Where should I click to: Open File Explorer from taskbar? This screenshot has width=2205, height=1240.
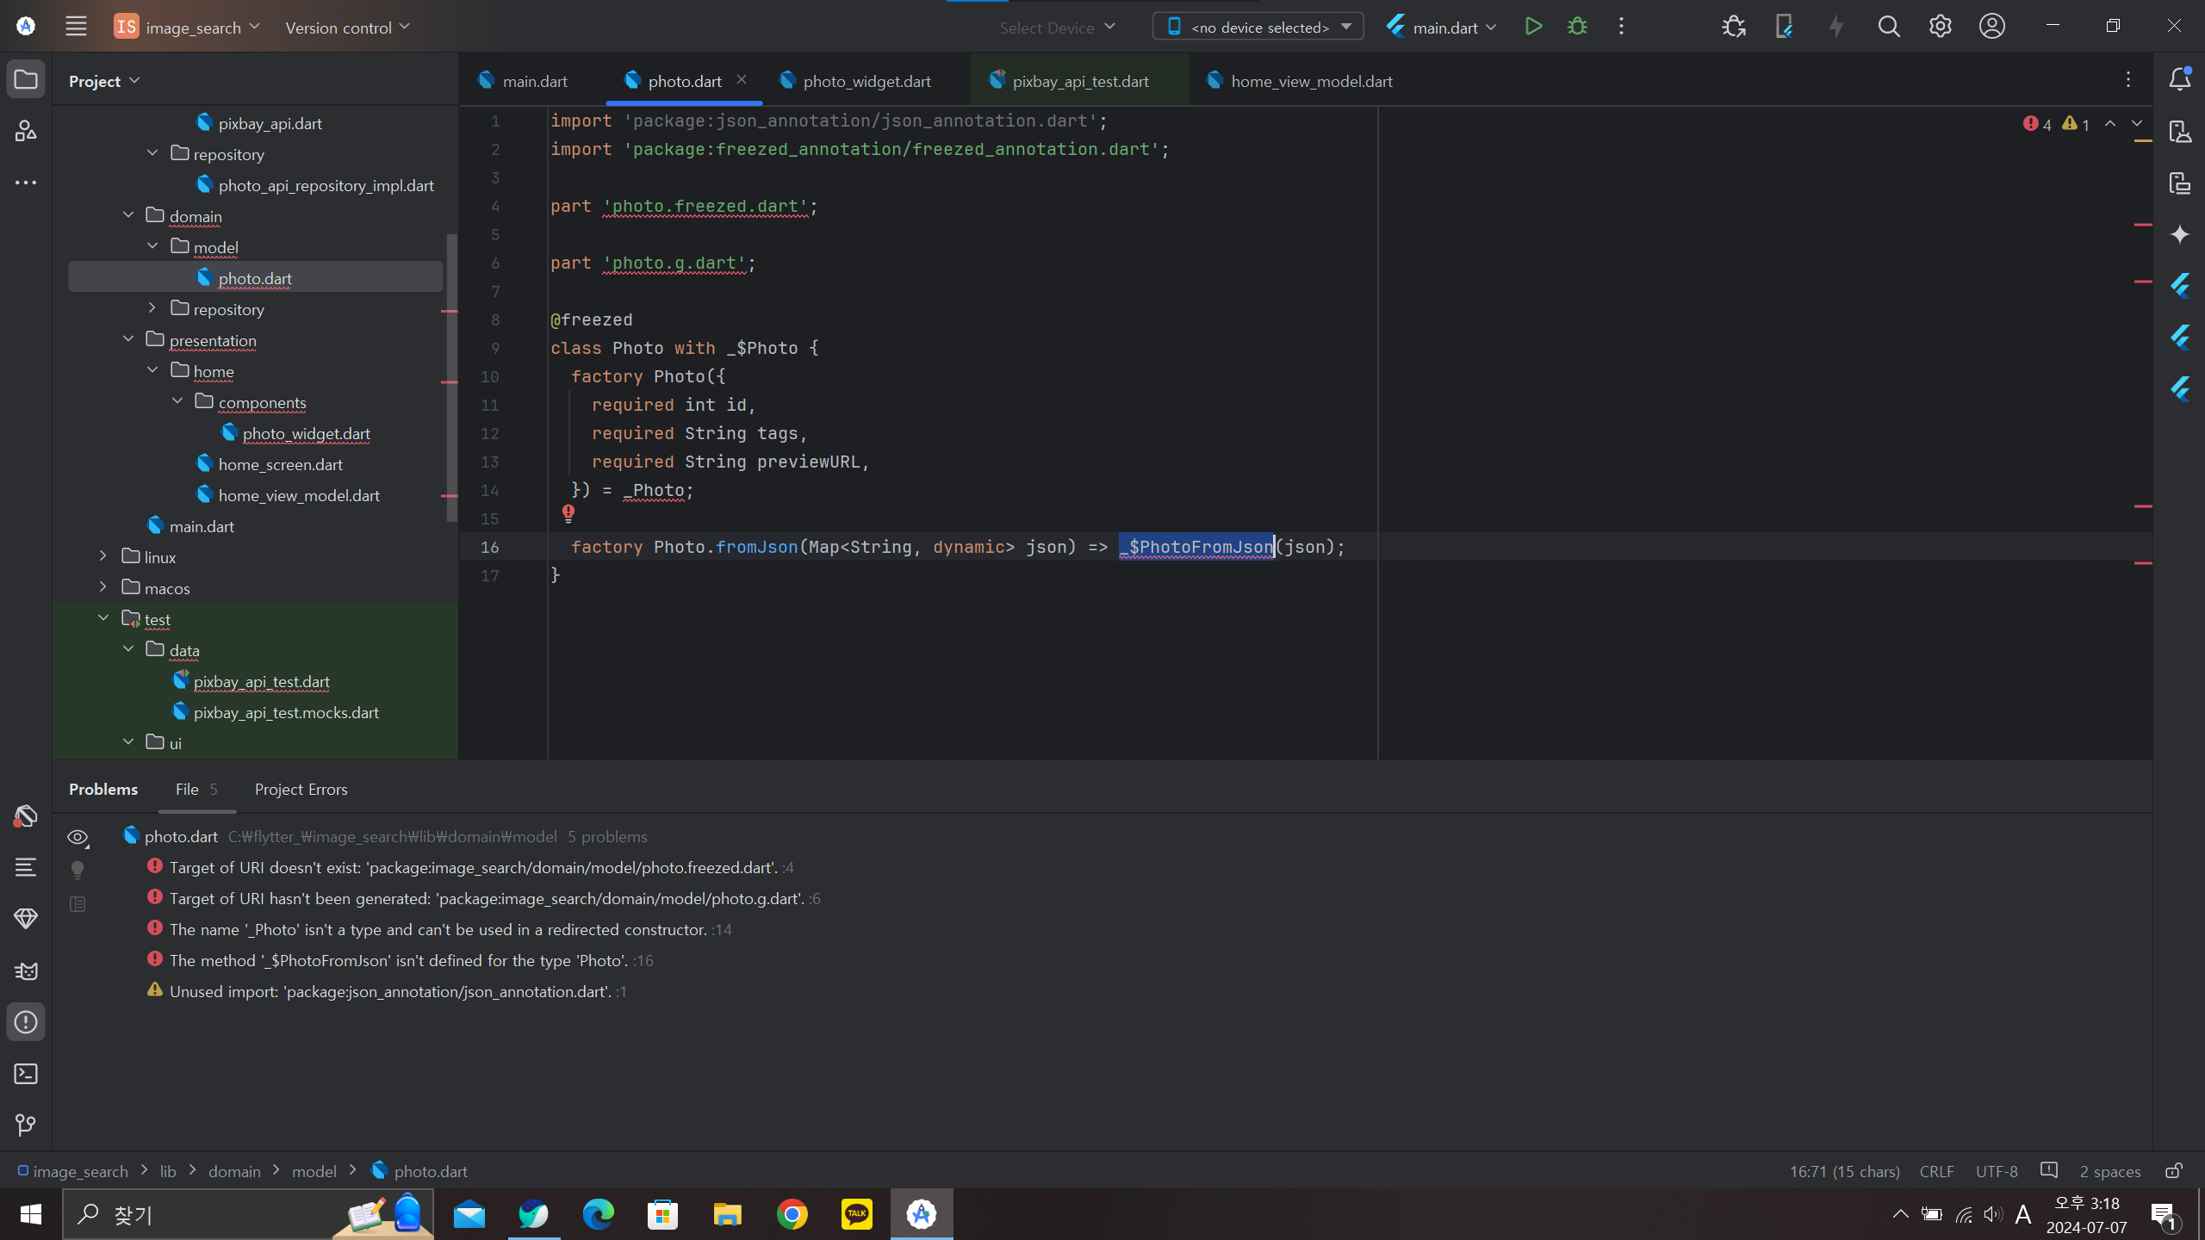(728, 1214)
